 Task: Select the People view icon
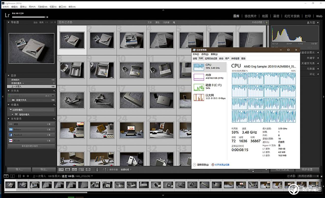pyautogui.click(x=88, y=170)
